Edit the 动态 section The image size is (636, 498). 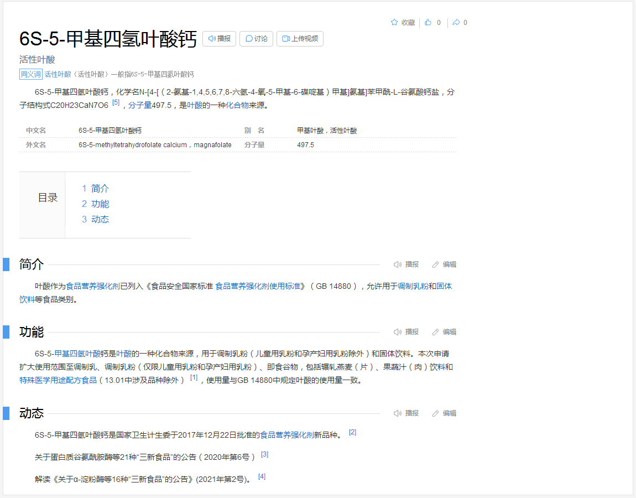pyautogui.click(x=444, y=413)
